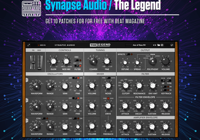
Task: Click filter envelope DECAY knob
Action: pos(139,106)
